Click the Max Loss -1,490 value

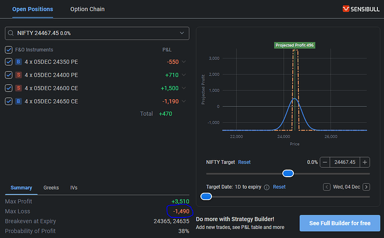coord(181,211)
